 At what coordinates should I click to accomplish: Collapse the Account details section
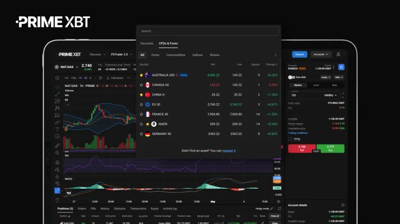pos(343,205)
